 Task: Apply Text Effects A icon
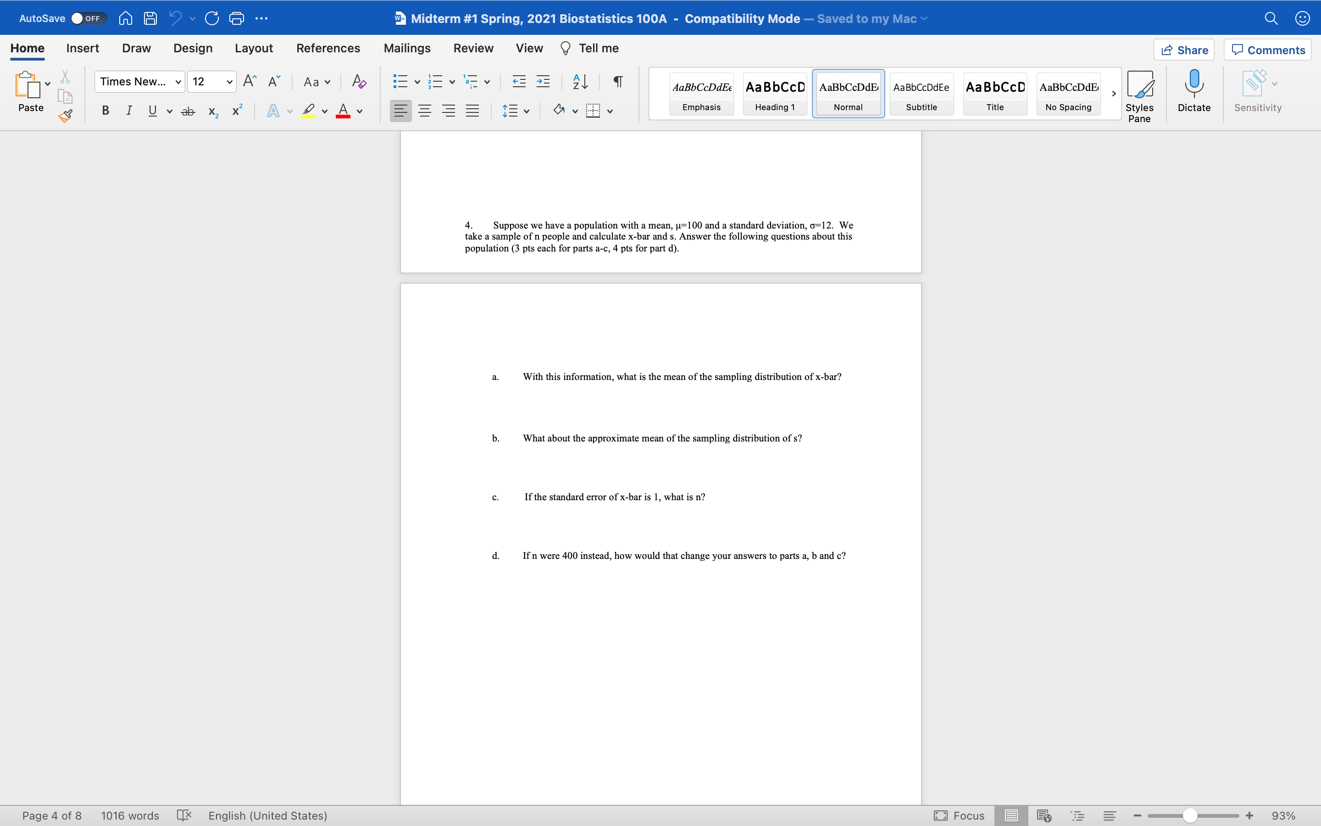273,111
